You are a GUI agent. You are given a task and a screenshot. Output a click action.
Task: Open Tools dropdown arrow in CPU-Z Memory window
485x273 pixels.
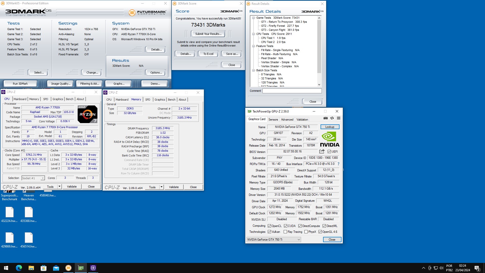pyautogui.click(x=161, y=187)
